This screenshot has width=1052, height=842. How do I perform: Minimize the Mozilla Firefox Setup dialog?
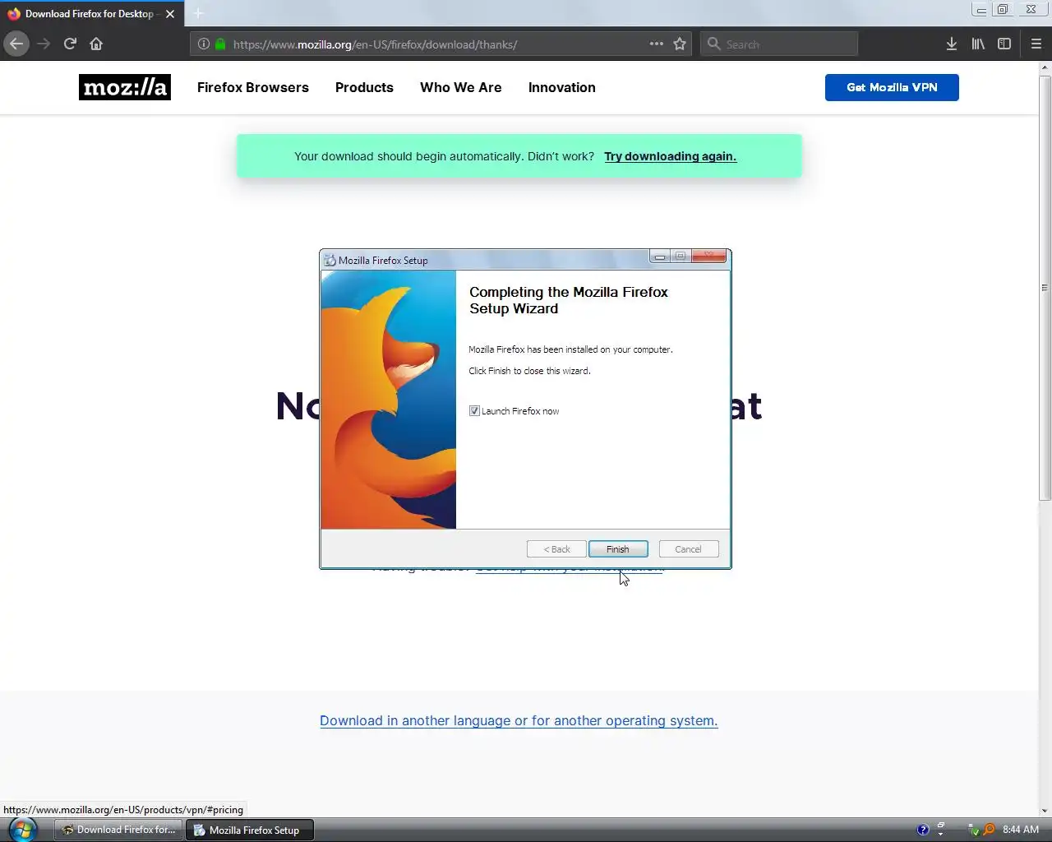[x=660, y=257]
